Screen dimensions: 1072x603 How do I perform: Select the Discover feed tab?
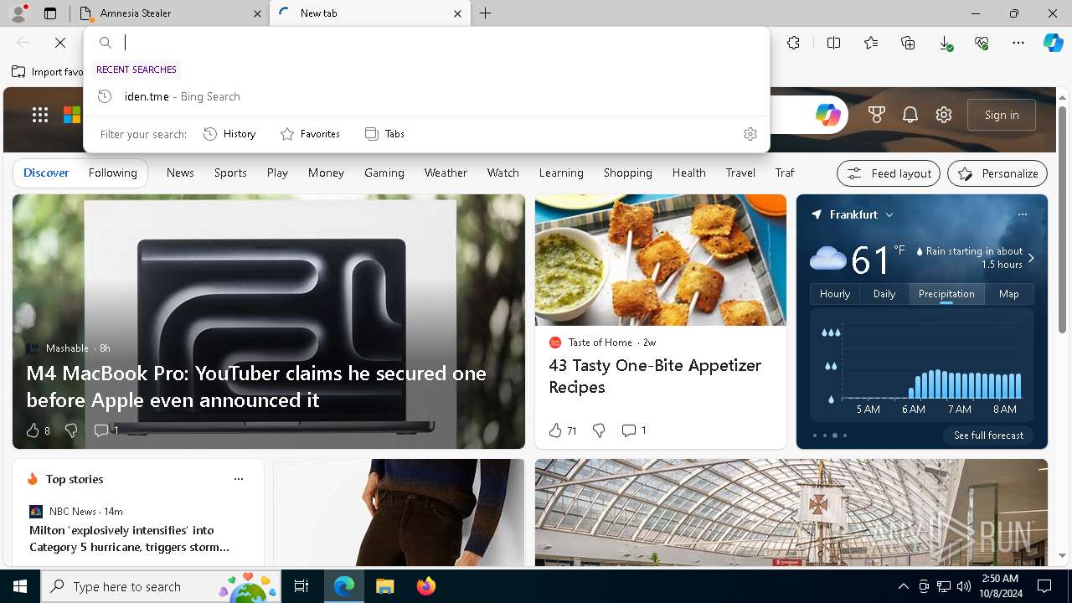click(x=46, y=173)
